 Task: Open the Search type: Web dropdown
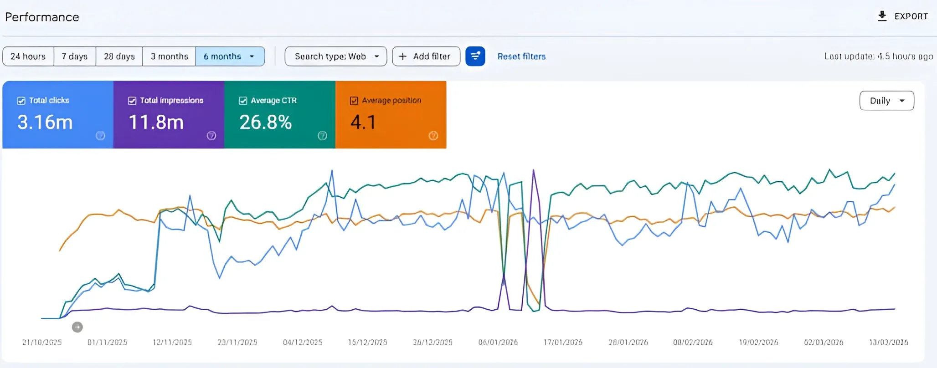(x=336, y=56)
